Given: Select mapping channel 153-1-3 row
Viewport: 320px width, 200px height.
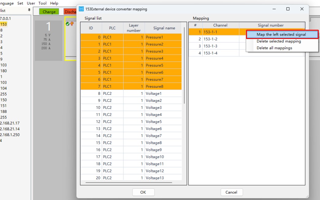Looking at the screenshot, I should [x=215, y=46].
